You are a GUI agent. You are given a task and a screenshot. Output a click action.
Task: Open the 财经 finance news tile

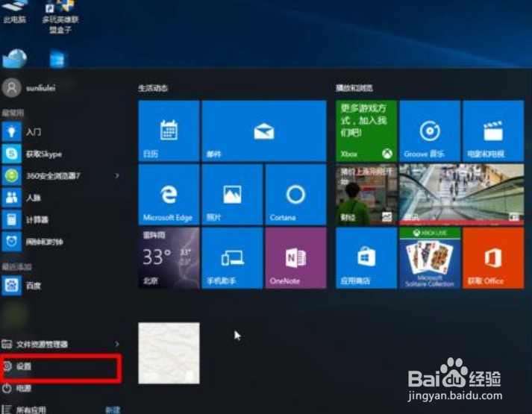click(x=366, y=194)
